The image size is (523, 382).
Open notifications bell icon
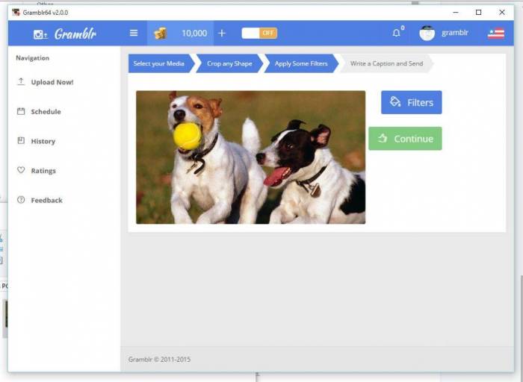coord(397,33)
